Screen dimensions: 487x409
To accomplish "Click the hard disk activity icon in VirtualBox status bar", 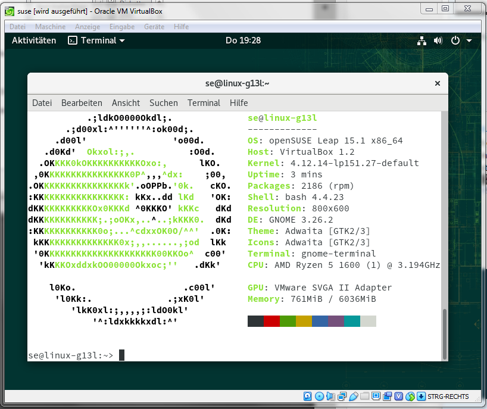I will click(x=307, y=396).
